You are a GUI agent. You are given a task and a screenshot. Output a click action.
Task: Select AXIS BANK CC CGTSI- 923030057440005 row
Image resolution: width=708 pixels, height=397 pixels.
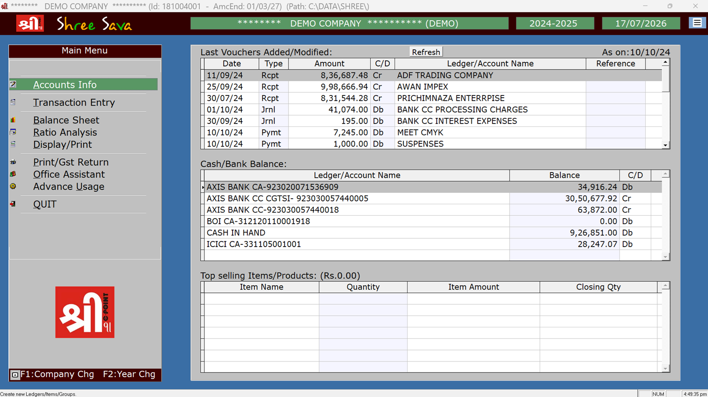tap(433, 198)
